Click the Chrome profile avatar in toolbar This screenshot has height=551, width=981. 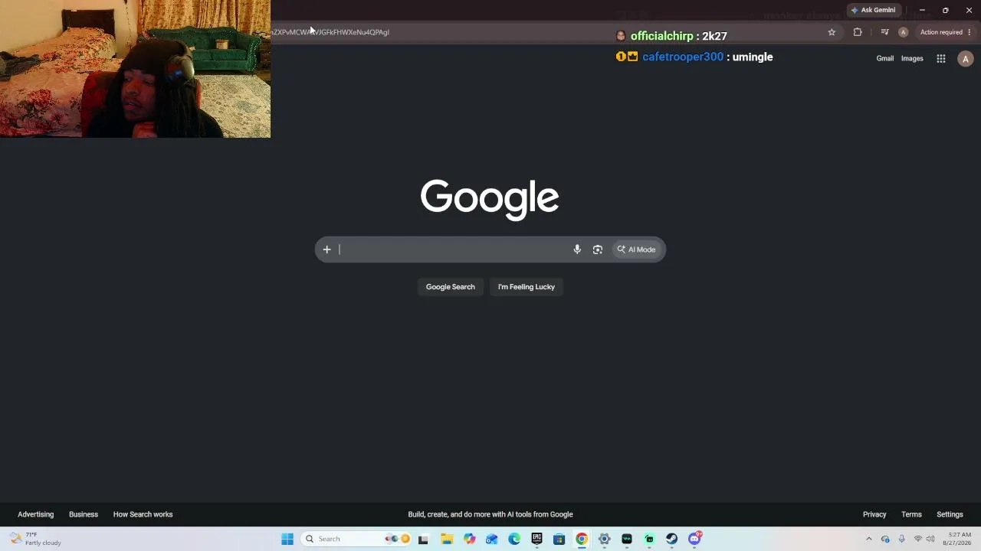(x=903, y=32)
